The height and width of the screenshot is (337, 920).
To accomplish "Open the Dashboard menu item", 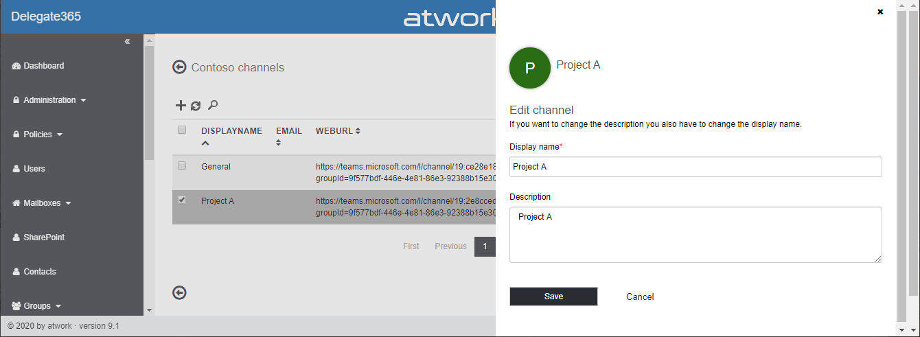I will [43, 66].
